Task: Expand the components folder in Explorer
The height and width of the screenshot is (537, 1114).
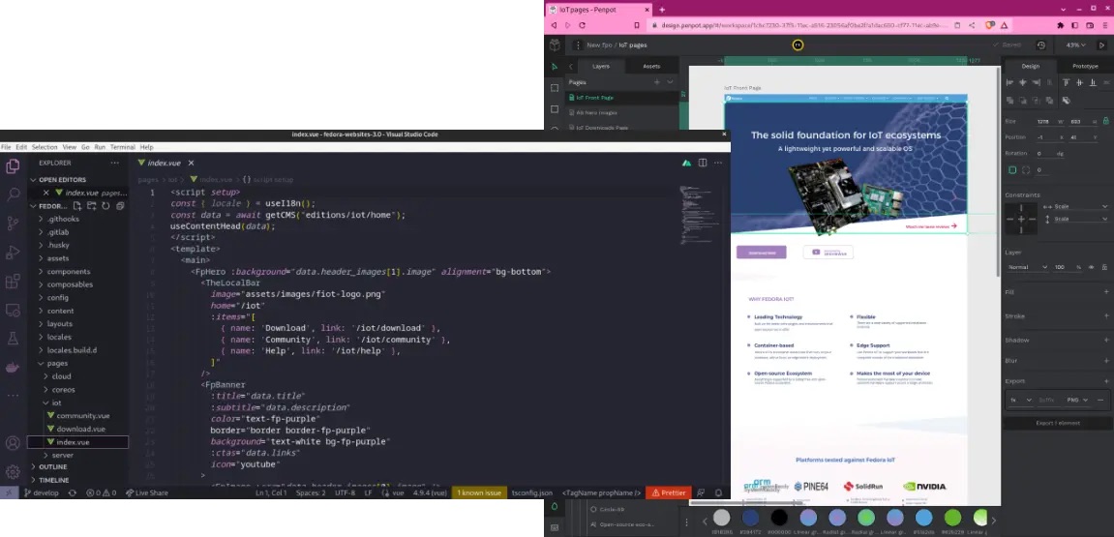Action: tap(69, 272)
